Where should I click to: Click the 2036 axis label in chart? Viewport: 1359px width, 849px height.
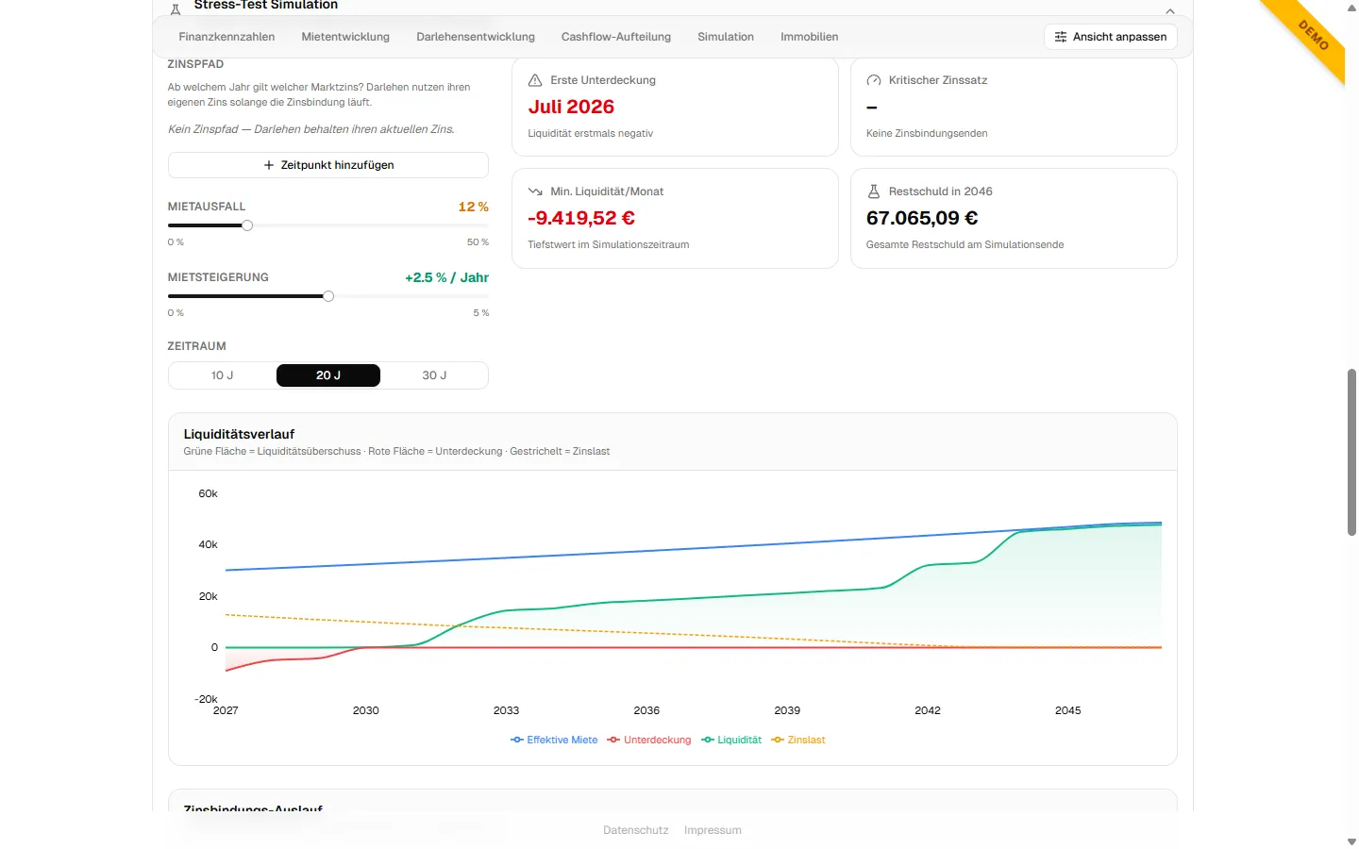(x=646, y=710)
